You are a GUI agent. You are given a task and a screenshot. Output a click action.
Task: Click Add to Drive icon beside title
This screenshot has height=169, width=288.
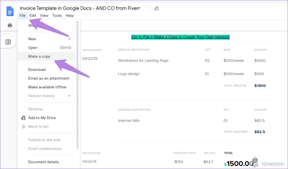(x=156, y=8)
